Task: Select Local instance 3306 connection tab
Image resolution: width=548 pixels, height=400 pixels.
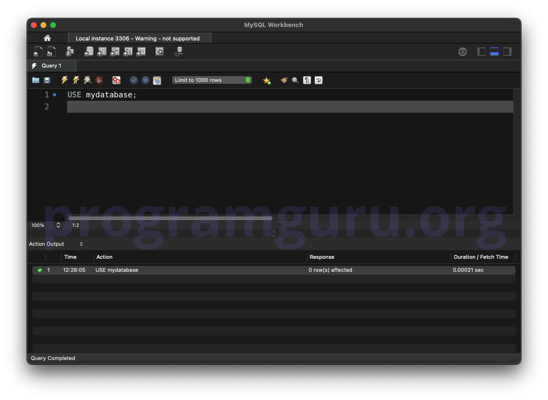Action: tap(139, 39)
